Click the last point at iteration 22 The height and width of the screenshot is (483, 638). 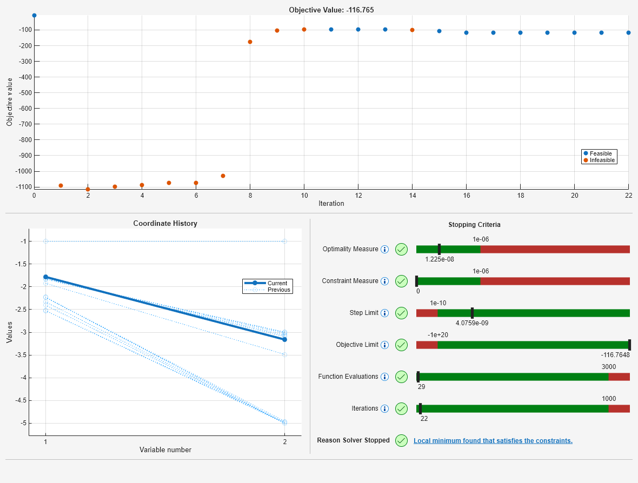click(628, 32)
